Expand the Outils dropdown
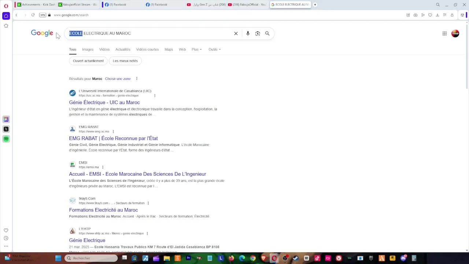 coord(214,49)
